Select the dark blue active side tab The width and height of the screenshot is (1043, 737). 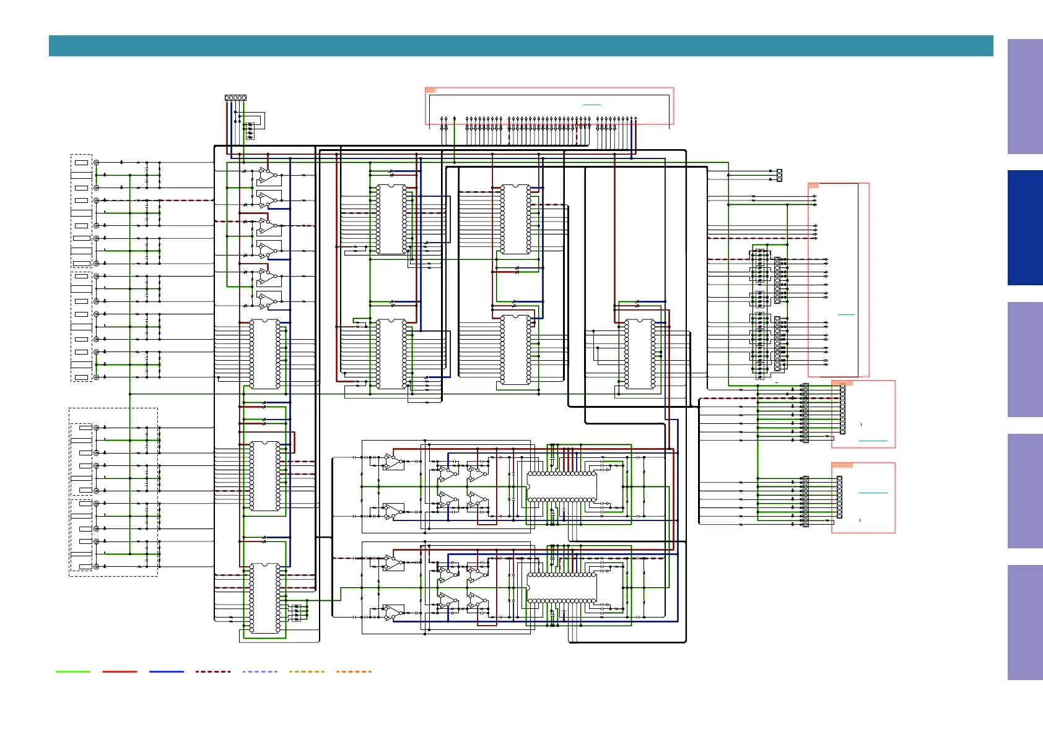1025,228
